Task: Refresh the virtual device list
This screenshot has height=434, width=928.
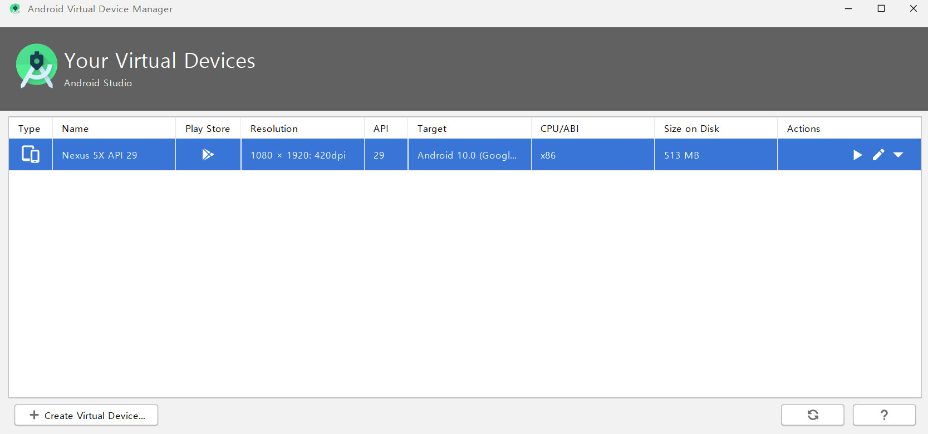Action: [813, 415]
